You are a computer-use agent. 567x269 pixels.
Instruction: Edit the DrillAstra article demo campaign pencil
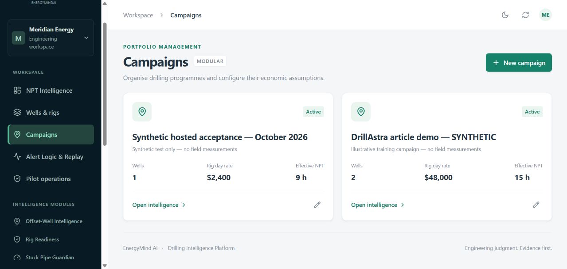point(536,205)
